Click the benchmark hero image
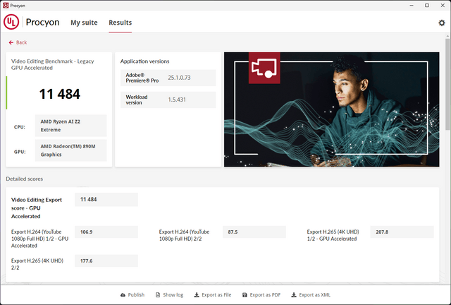 [x=332, y=109]
